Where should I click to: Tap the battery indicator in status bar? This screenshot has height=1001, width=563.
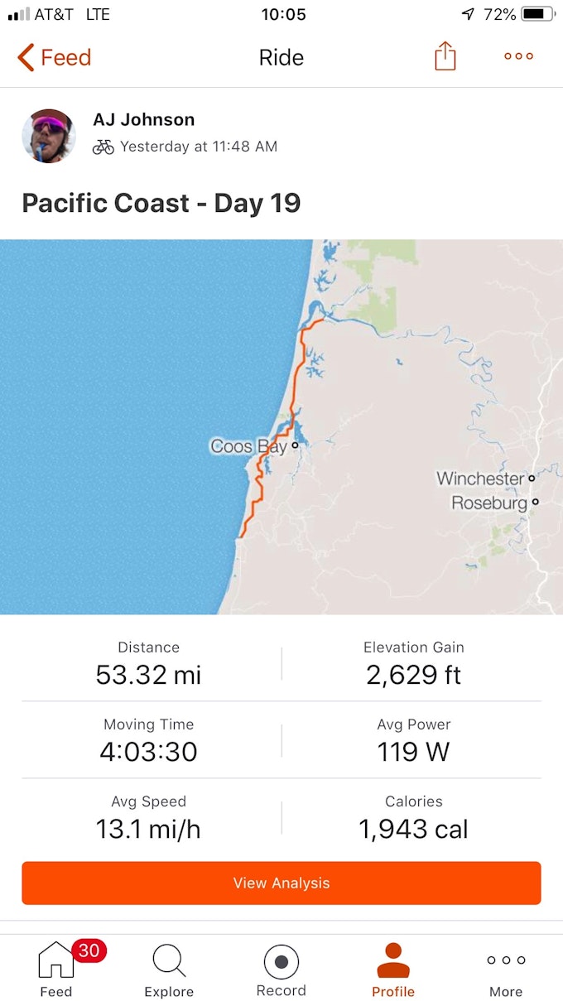point(538,14)
